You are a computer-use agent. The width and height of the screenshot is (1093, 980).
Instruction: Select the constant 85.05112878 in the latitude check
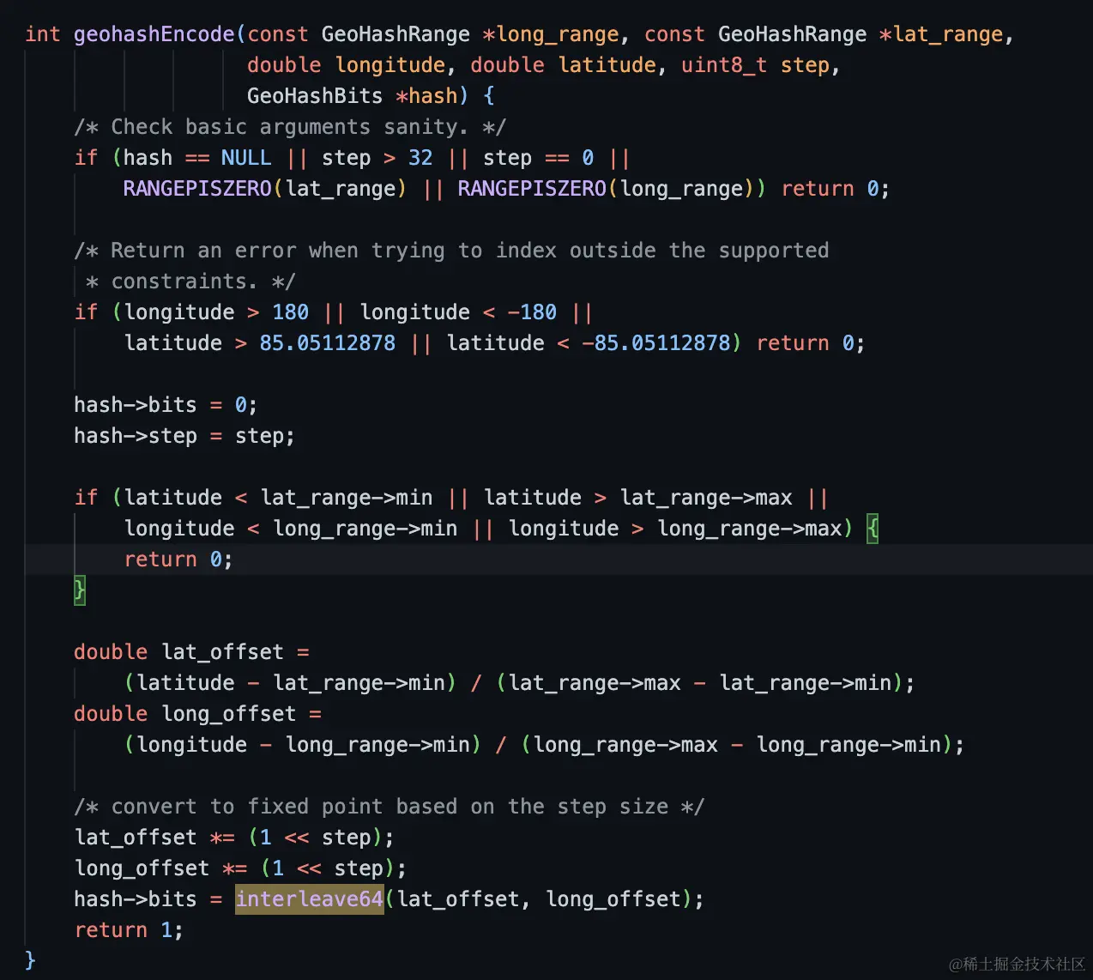pos(327,342)
